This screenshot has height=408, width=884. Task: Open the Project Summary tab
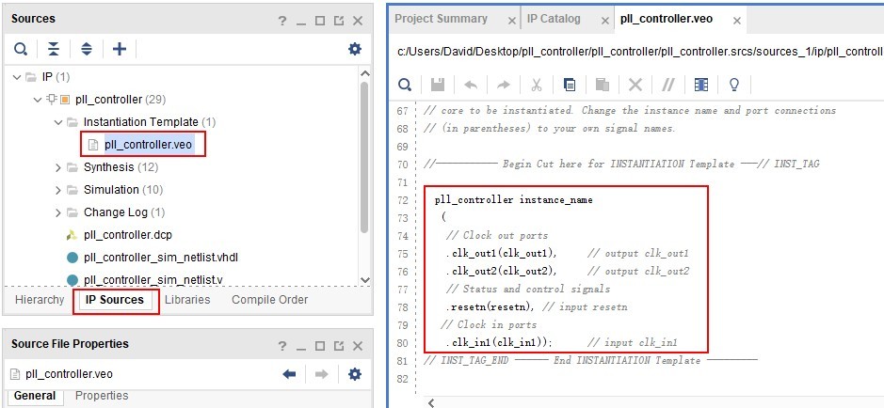[441, 19]
